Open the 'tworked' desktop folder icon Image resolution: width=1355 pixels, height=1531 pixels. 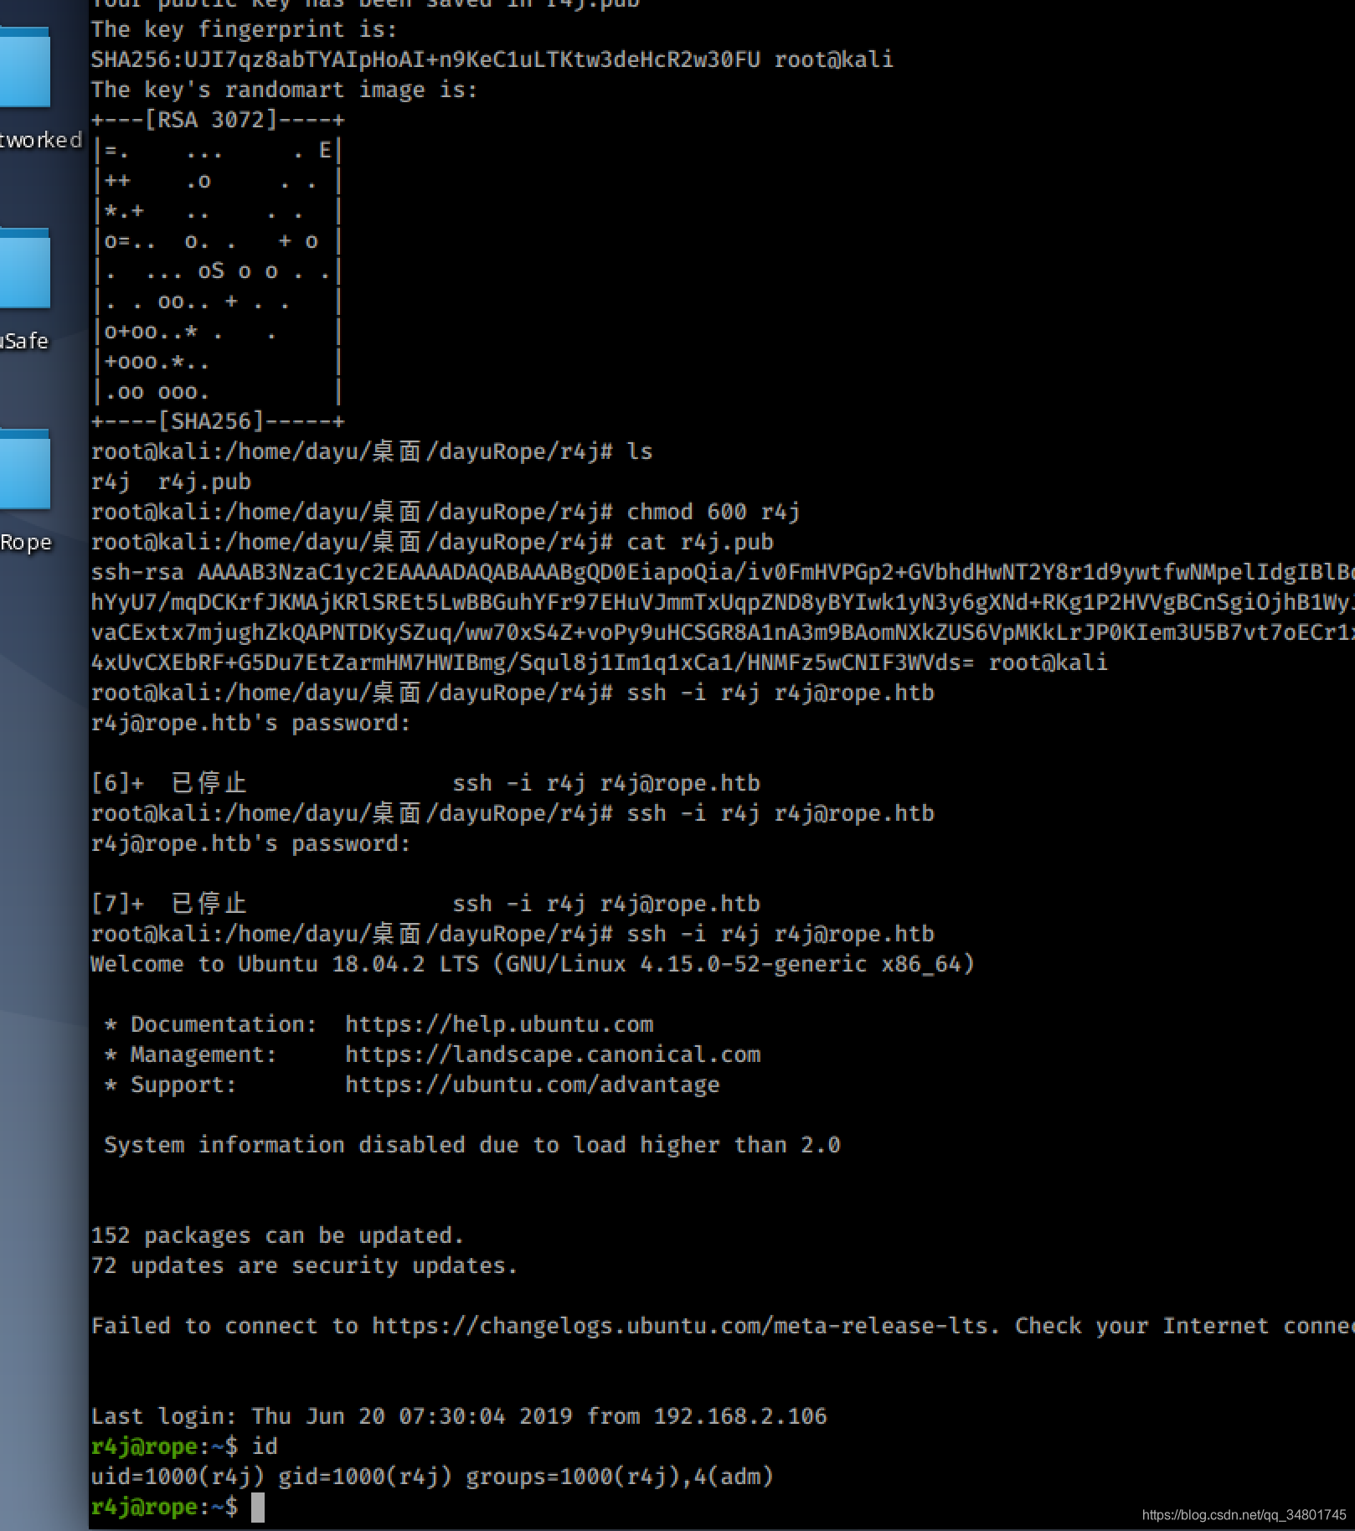25,69
